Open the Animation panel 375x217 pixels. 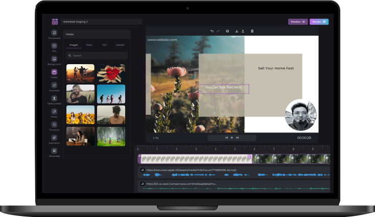(x=54, y=138)
